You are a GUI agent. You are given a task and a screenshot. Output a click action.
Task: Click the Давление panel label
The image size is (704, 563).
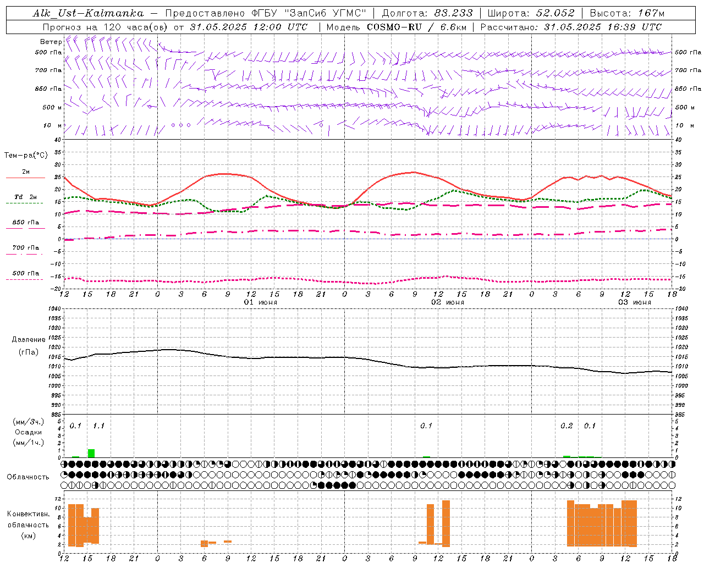point(29,340)
